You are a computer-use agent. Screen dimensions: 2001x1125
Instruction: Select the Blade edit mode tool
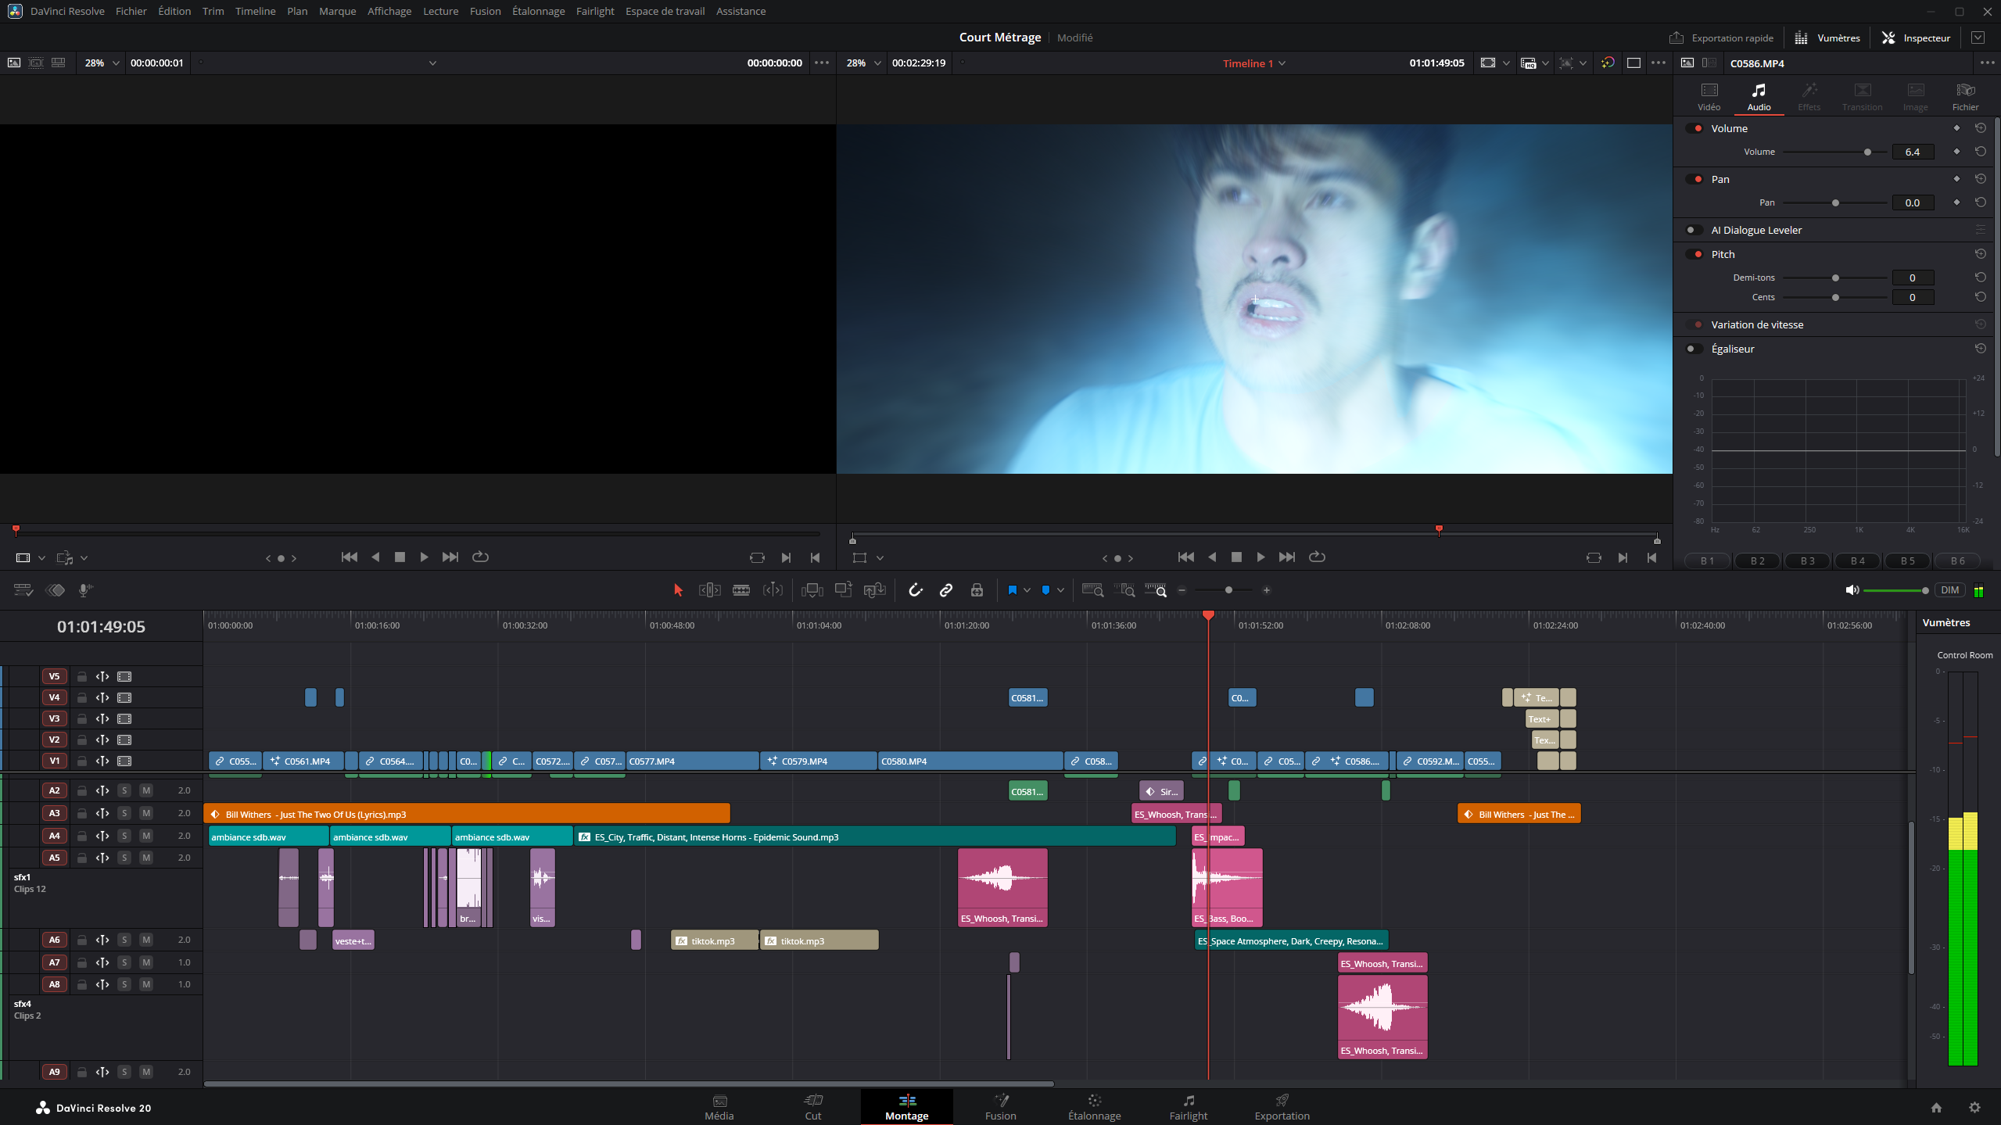pos(741,590)
